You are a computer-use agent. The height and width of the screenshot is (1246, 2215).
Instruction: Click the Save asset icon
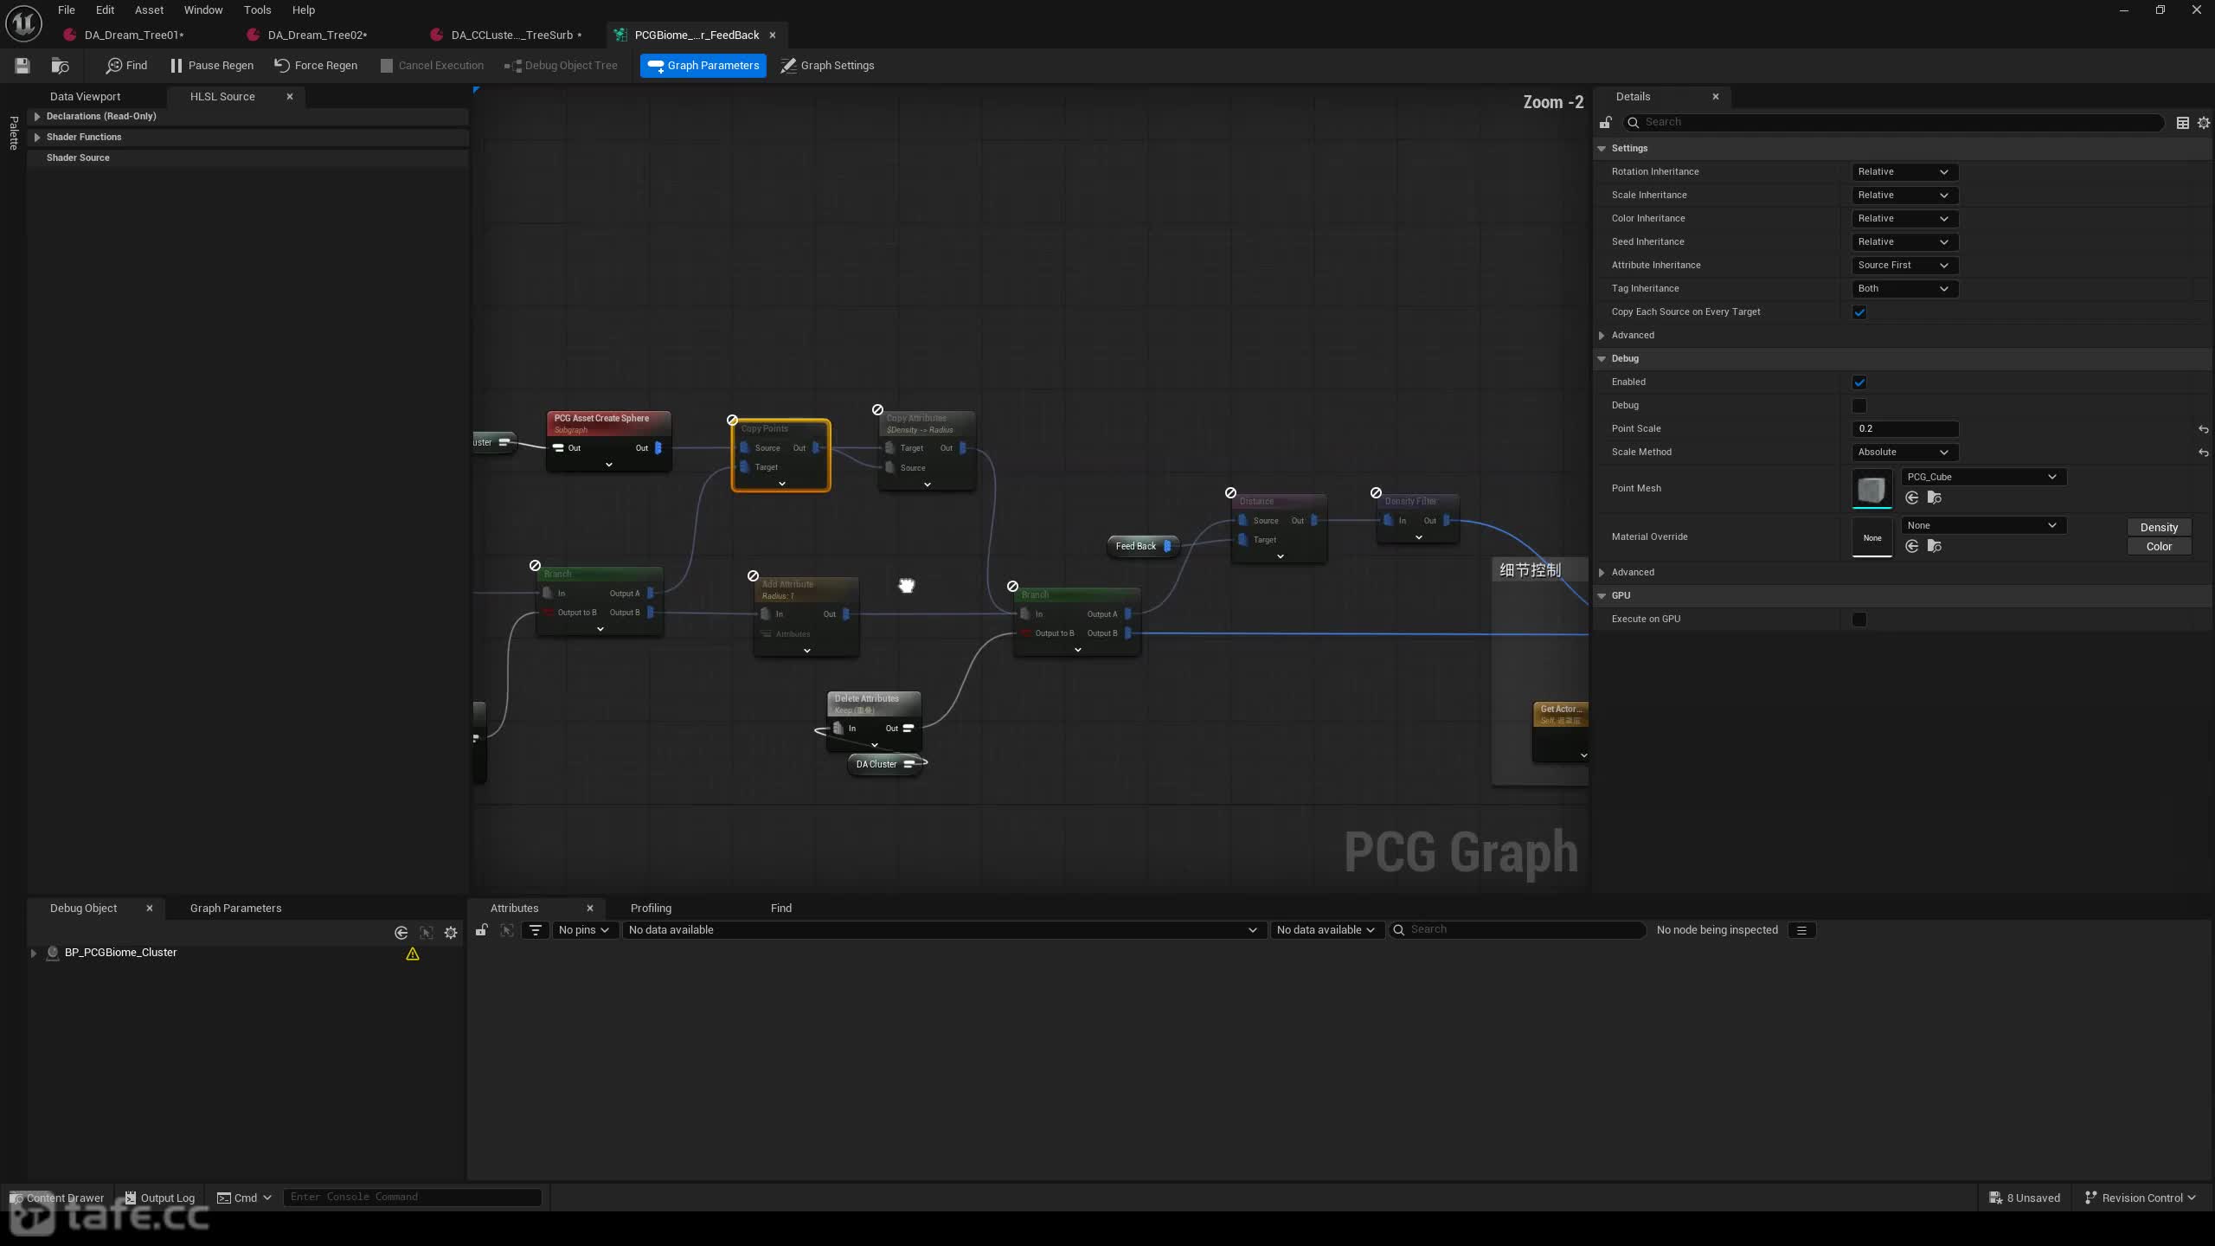click(22, 66)
